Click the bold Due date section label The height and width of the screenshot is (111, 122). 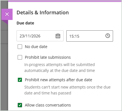[x=25, y=23]
